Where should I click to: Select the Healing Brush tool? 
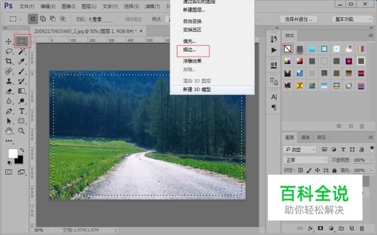[9, 71]
